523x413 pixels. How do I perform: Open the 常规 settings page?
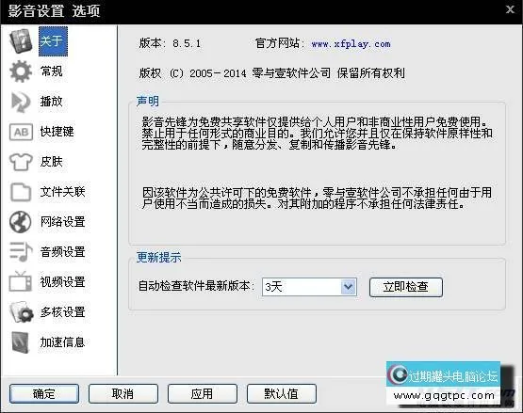52,71
